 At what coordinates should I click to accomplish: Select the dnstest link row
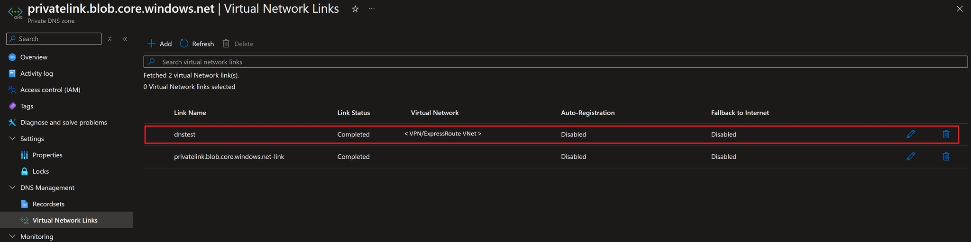click(x=185, y=134)
